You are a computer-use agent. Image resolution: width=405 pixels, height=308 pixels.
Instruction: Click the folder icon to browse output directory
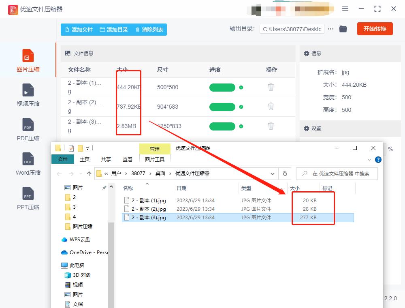pyautogui.click(x=343, y=29)
